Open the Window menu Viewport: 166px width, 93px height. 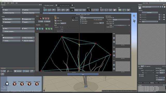[x=12, y=3]
